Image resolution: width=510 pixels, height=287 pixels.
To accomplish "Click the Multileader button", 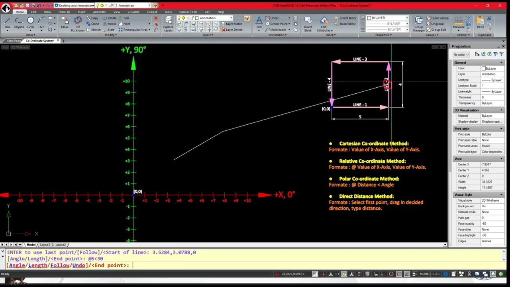I will (x=276, y=29).
